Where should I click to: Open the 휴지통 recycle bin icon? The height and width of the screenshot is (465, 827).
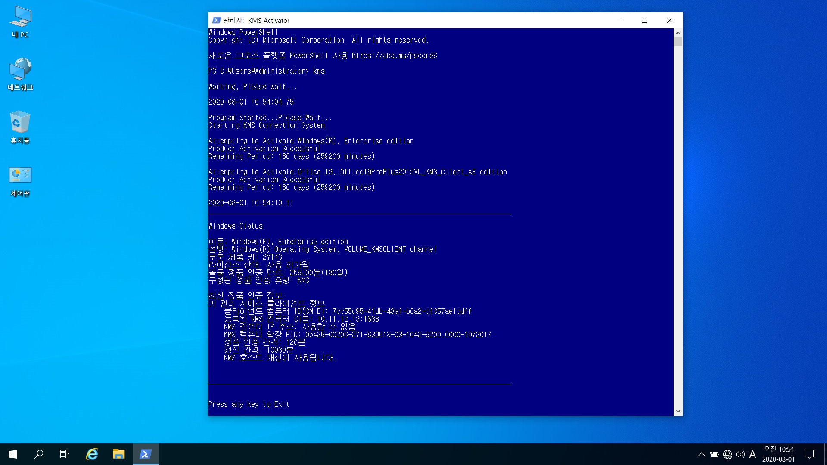click(20, 127)
